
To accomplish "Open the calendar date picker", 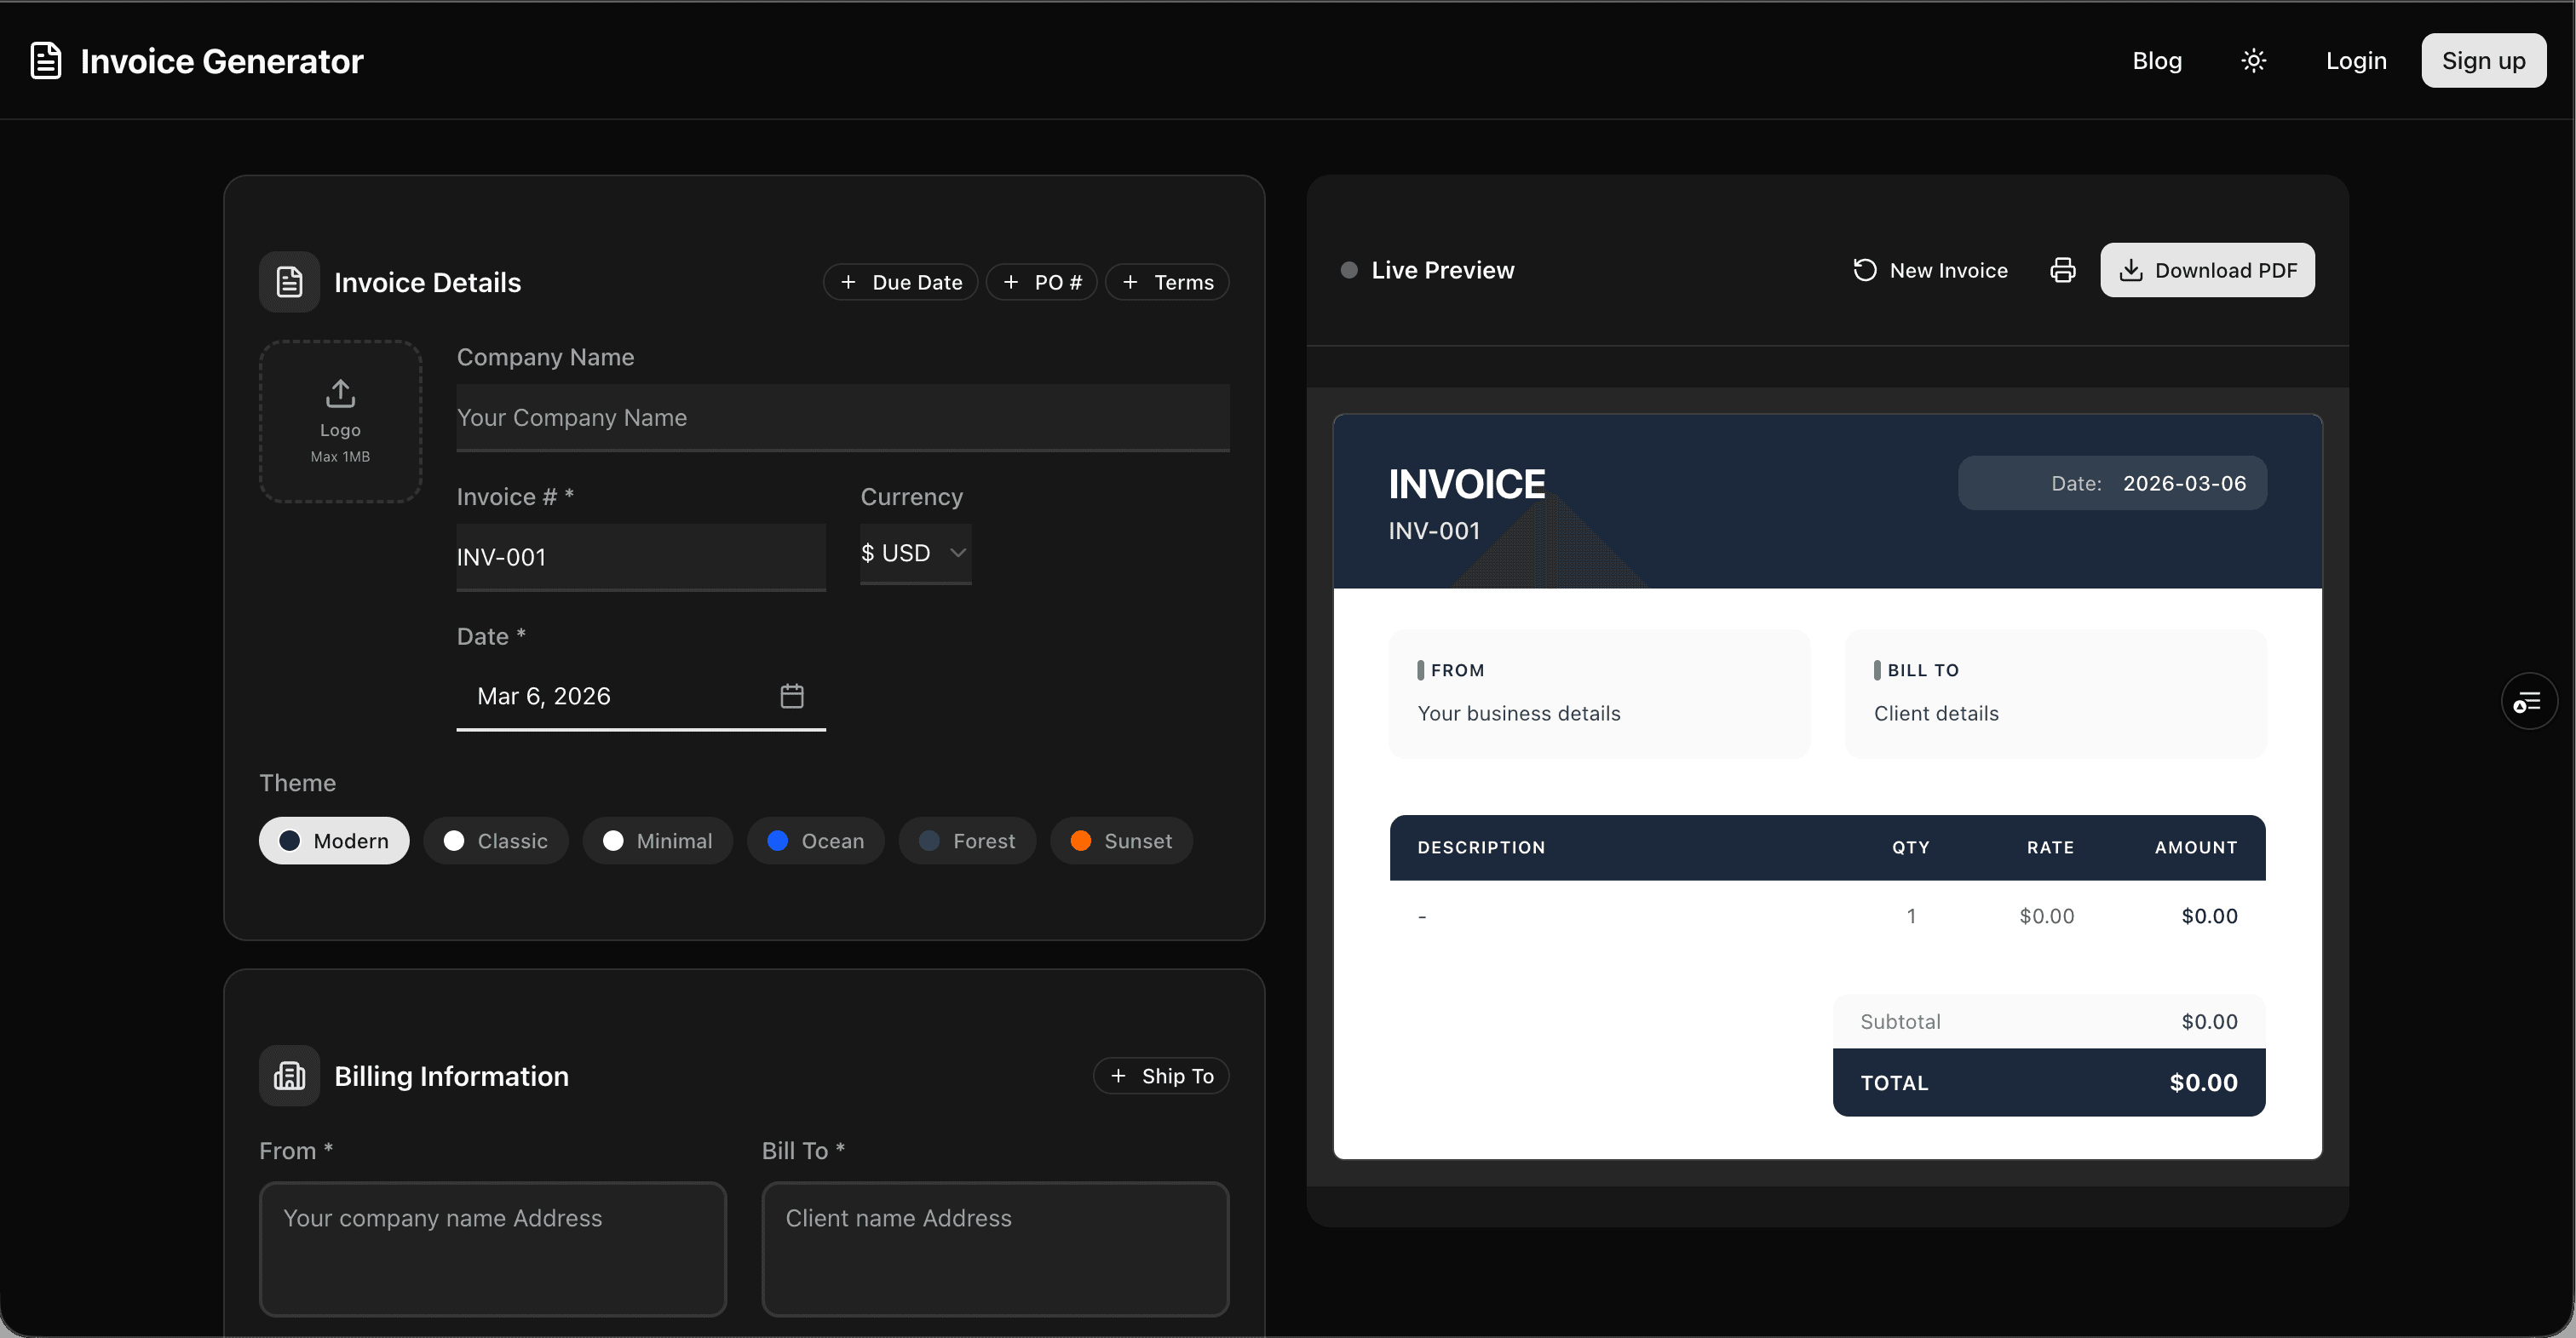I will (x=791, y=695).
